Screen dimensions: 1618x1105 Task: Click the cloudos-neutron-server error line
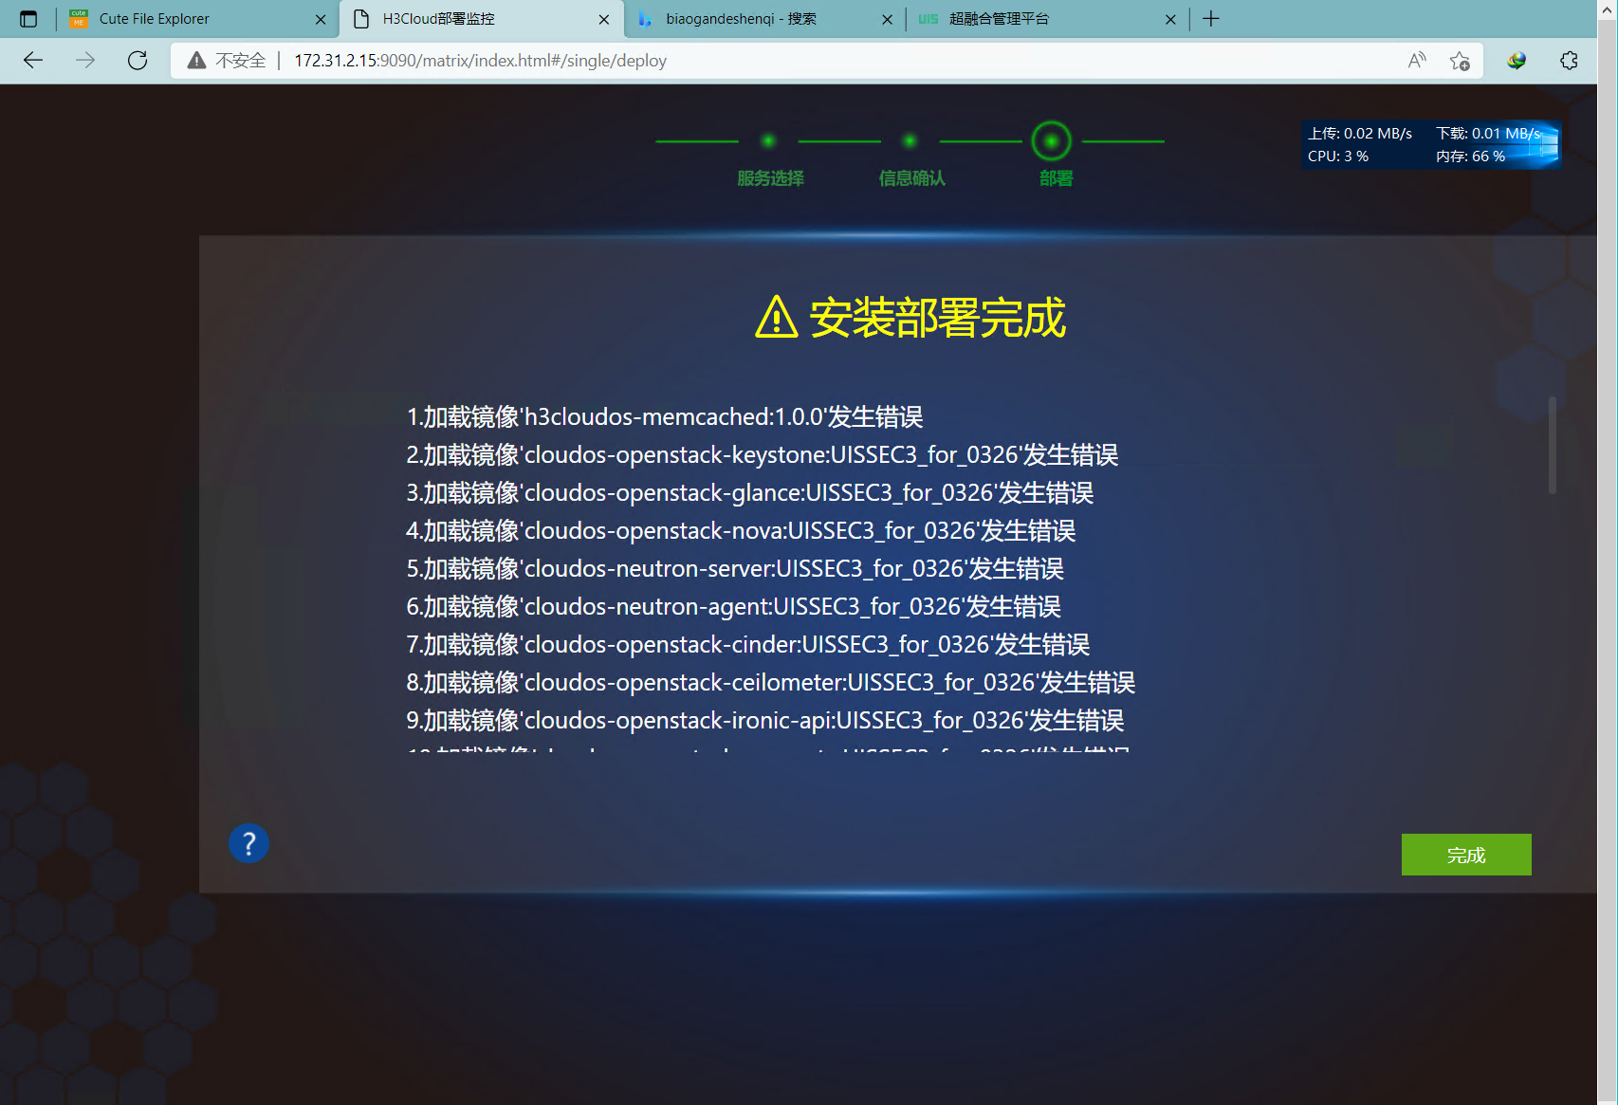(x=735, y=568)
